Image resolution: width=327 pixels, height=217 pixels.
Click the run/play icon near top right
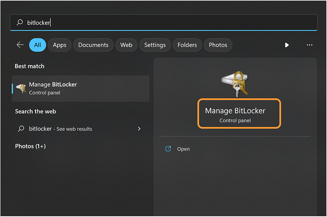coord(287,45)
